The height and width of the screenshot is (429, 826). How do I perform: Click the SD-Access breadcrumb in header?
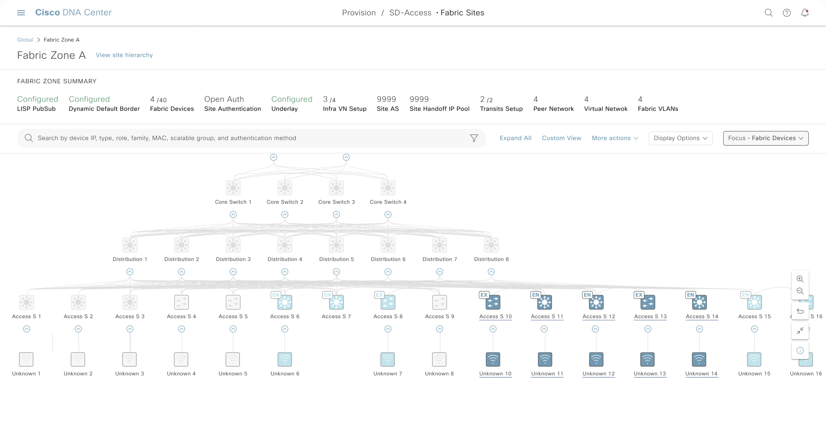[410, 12]
